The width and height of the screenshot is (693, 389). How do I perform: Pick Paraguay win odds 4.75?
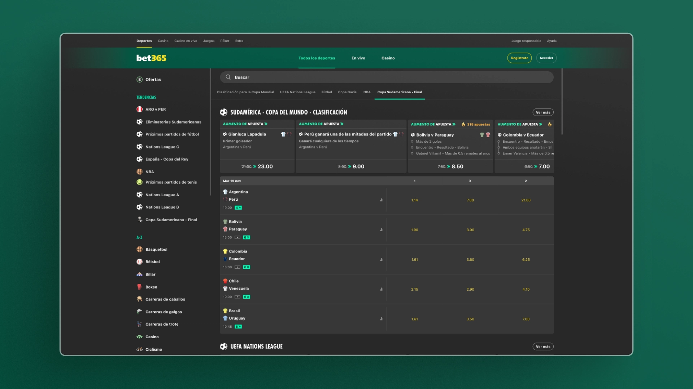point(526,230)
